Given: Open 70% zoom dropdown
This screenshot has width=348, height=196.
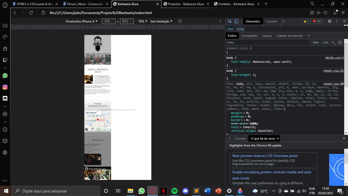Looking at the screenshot, I should click(x=143, y=21).
